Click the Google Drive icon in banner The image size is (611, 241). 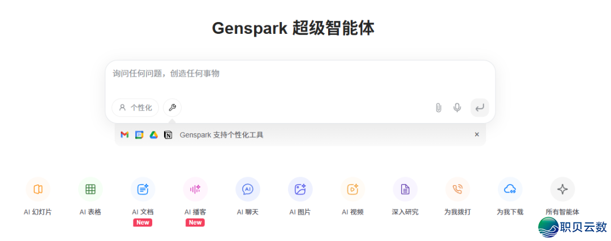point(153,135)
